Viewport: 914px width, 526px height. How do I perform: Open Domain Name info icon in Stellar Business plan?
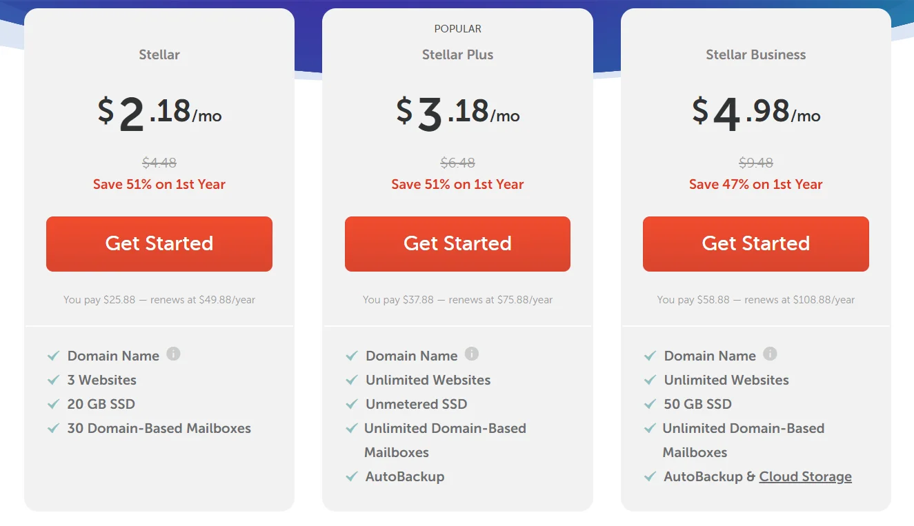771,354
